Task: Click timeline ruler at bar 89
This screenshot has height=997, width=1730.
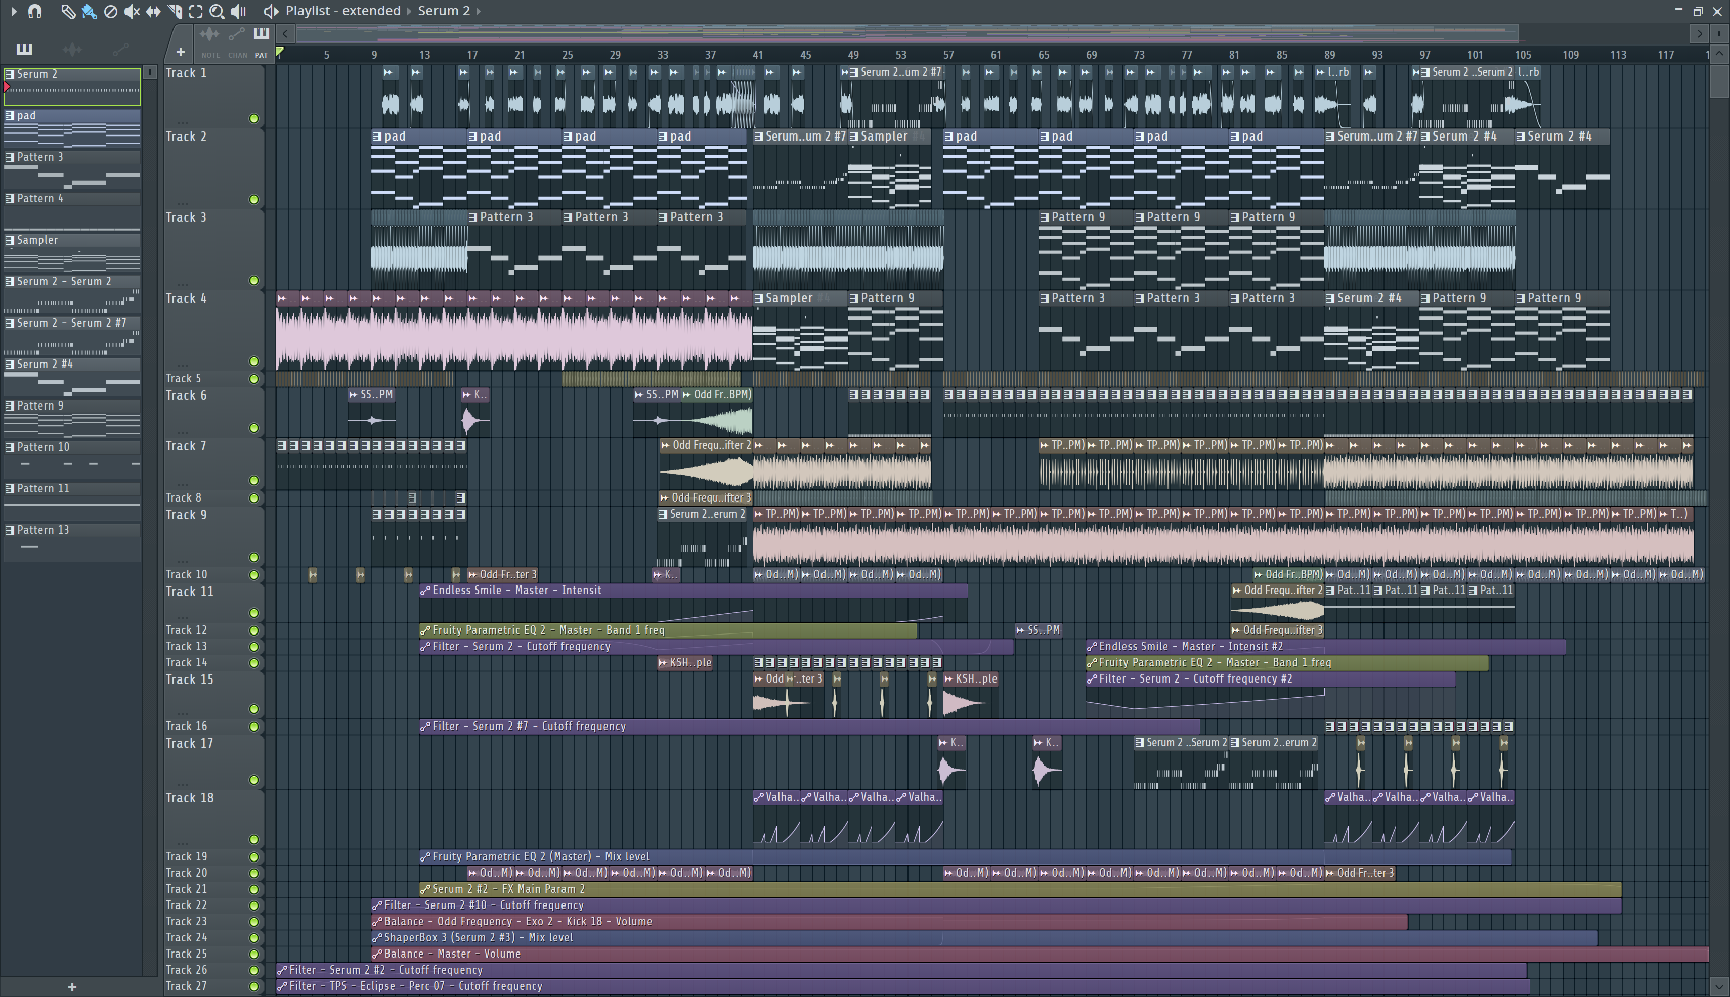Action: pos(1329,55)
